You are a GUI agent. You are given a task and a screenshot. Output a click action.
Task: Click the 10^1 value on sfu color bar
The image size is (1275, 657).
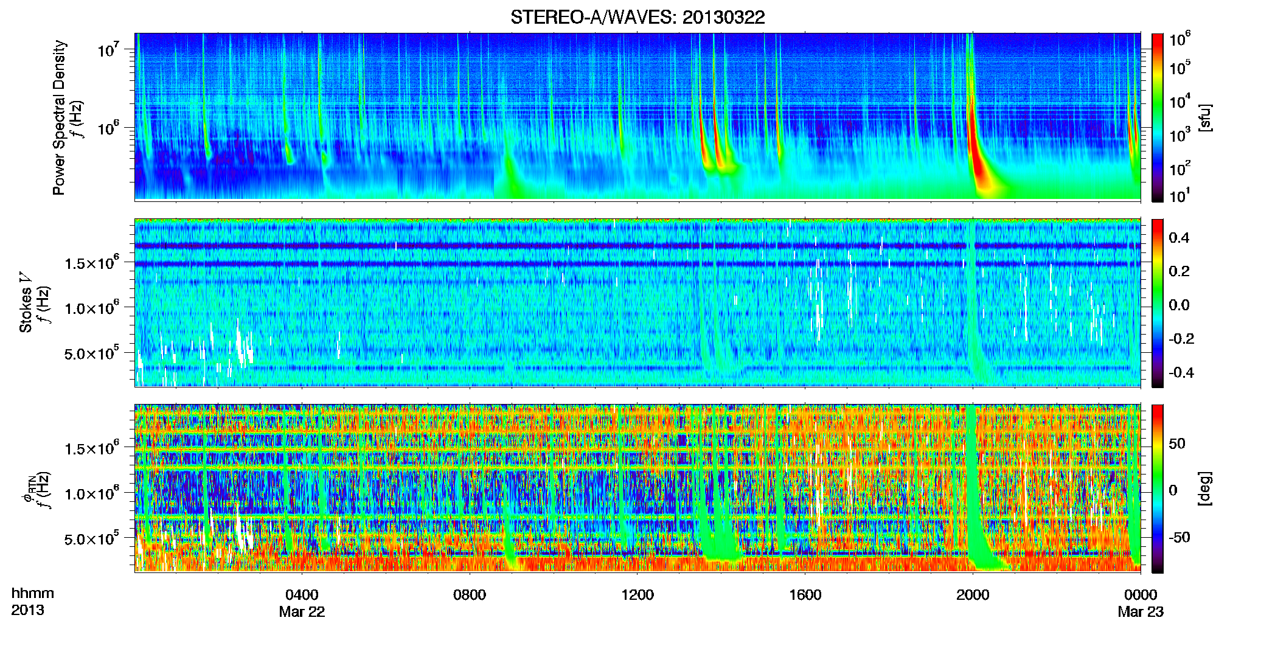pyautogui.click(x=1179, y=195)
